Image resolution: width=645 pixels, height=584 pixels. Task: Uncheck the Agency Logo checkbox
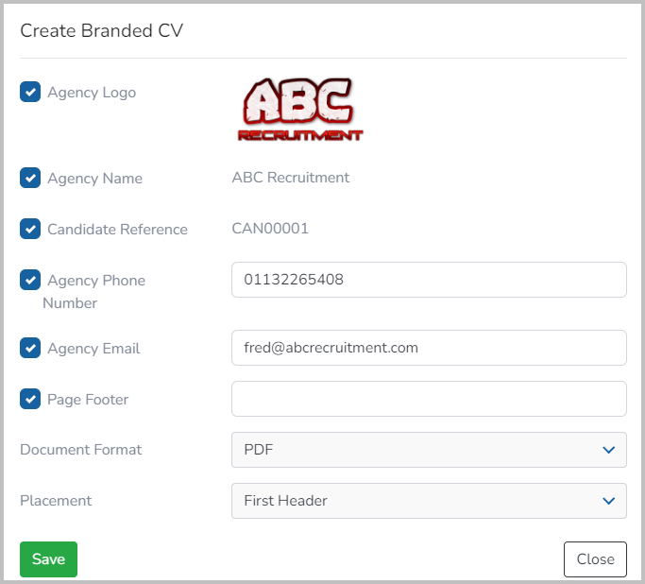tap(30, 92)
